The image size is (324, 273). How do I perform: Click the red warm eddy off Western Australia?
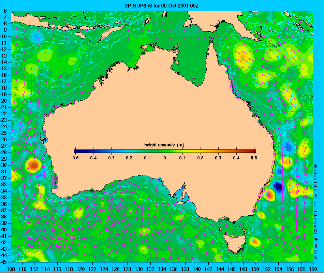[x=34, y=165]
